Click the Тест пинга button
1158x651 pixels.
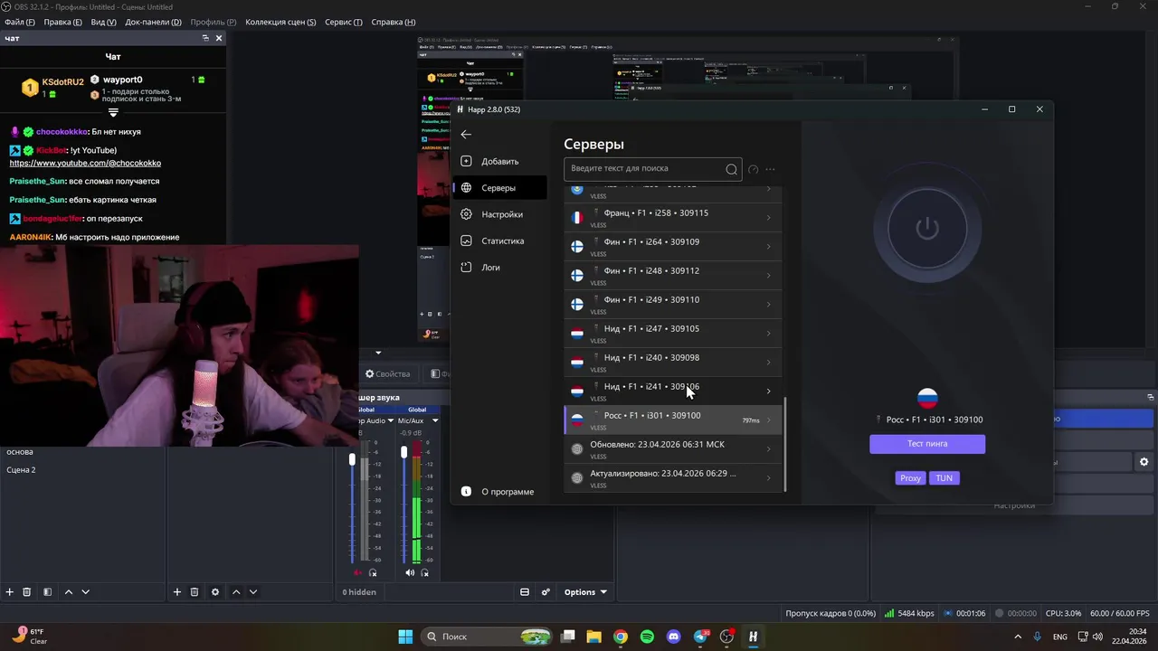point(927,444)
